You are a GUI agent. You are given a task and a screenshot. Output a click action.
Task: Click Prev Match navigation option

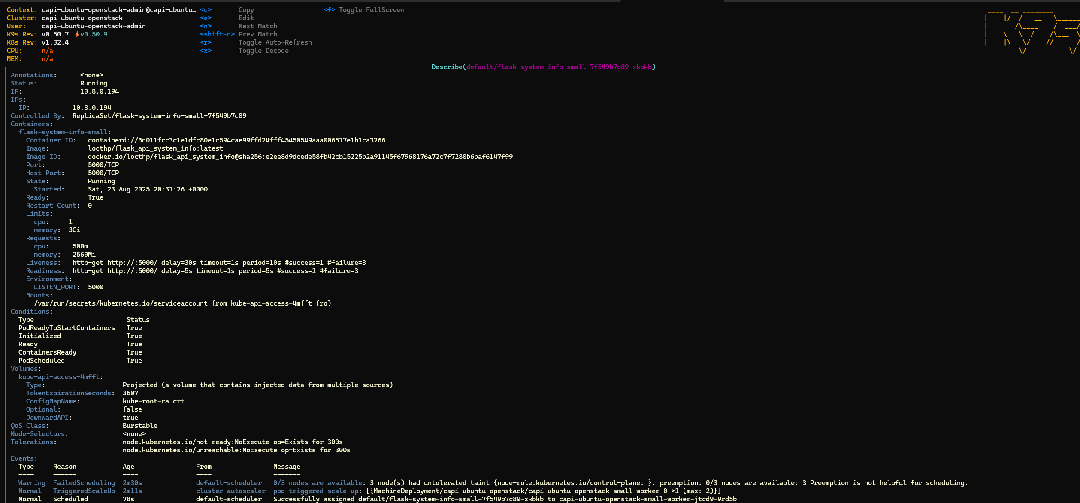tap(257, 34)
